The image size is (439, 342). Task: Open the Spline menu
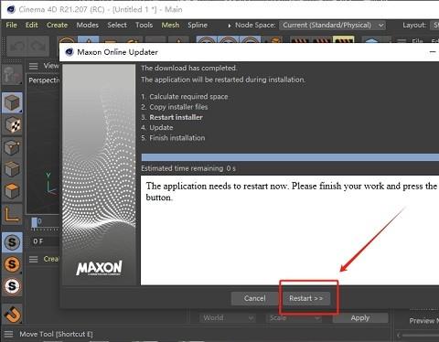pos(198,25)
